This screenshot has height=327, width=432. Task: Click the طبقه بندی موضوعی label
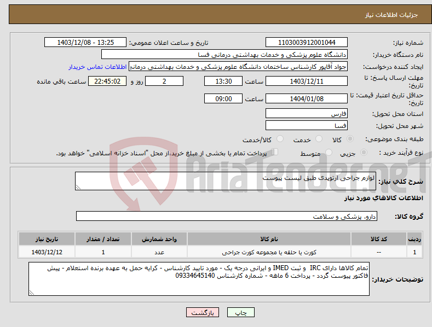point(394,139)
